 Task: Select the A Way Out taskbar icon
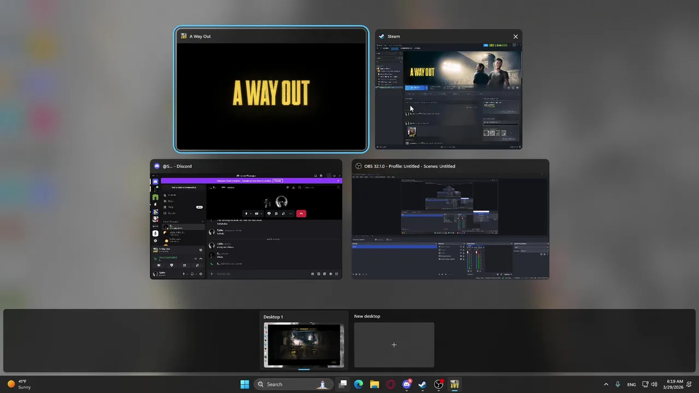(454, 384)
